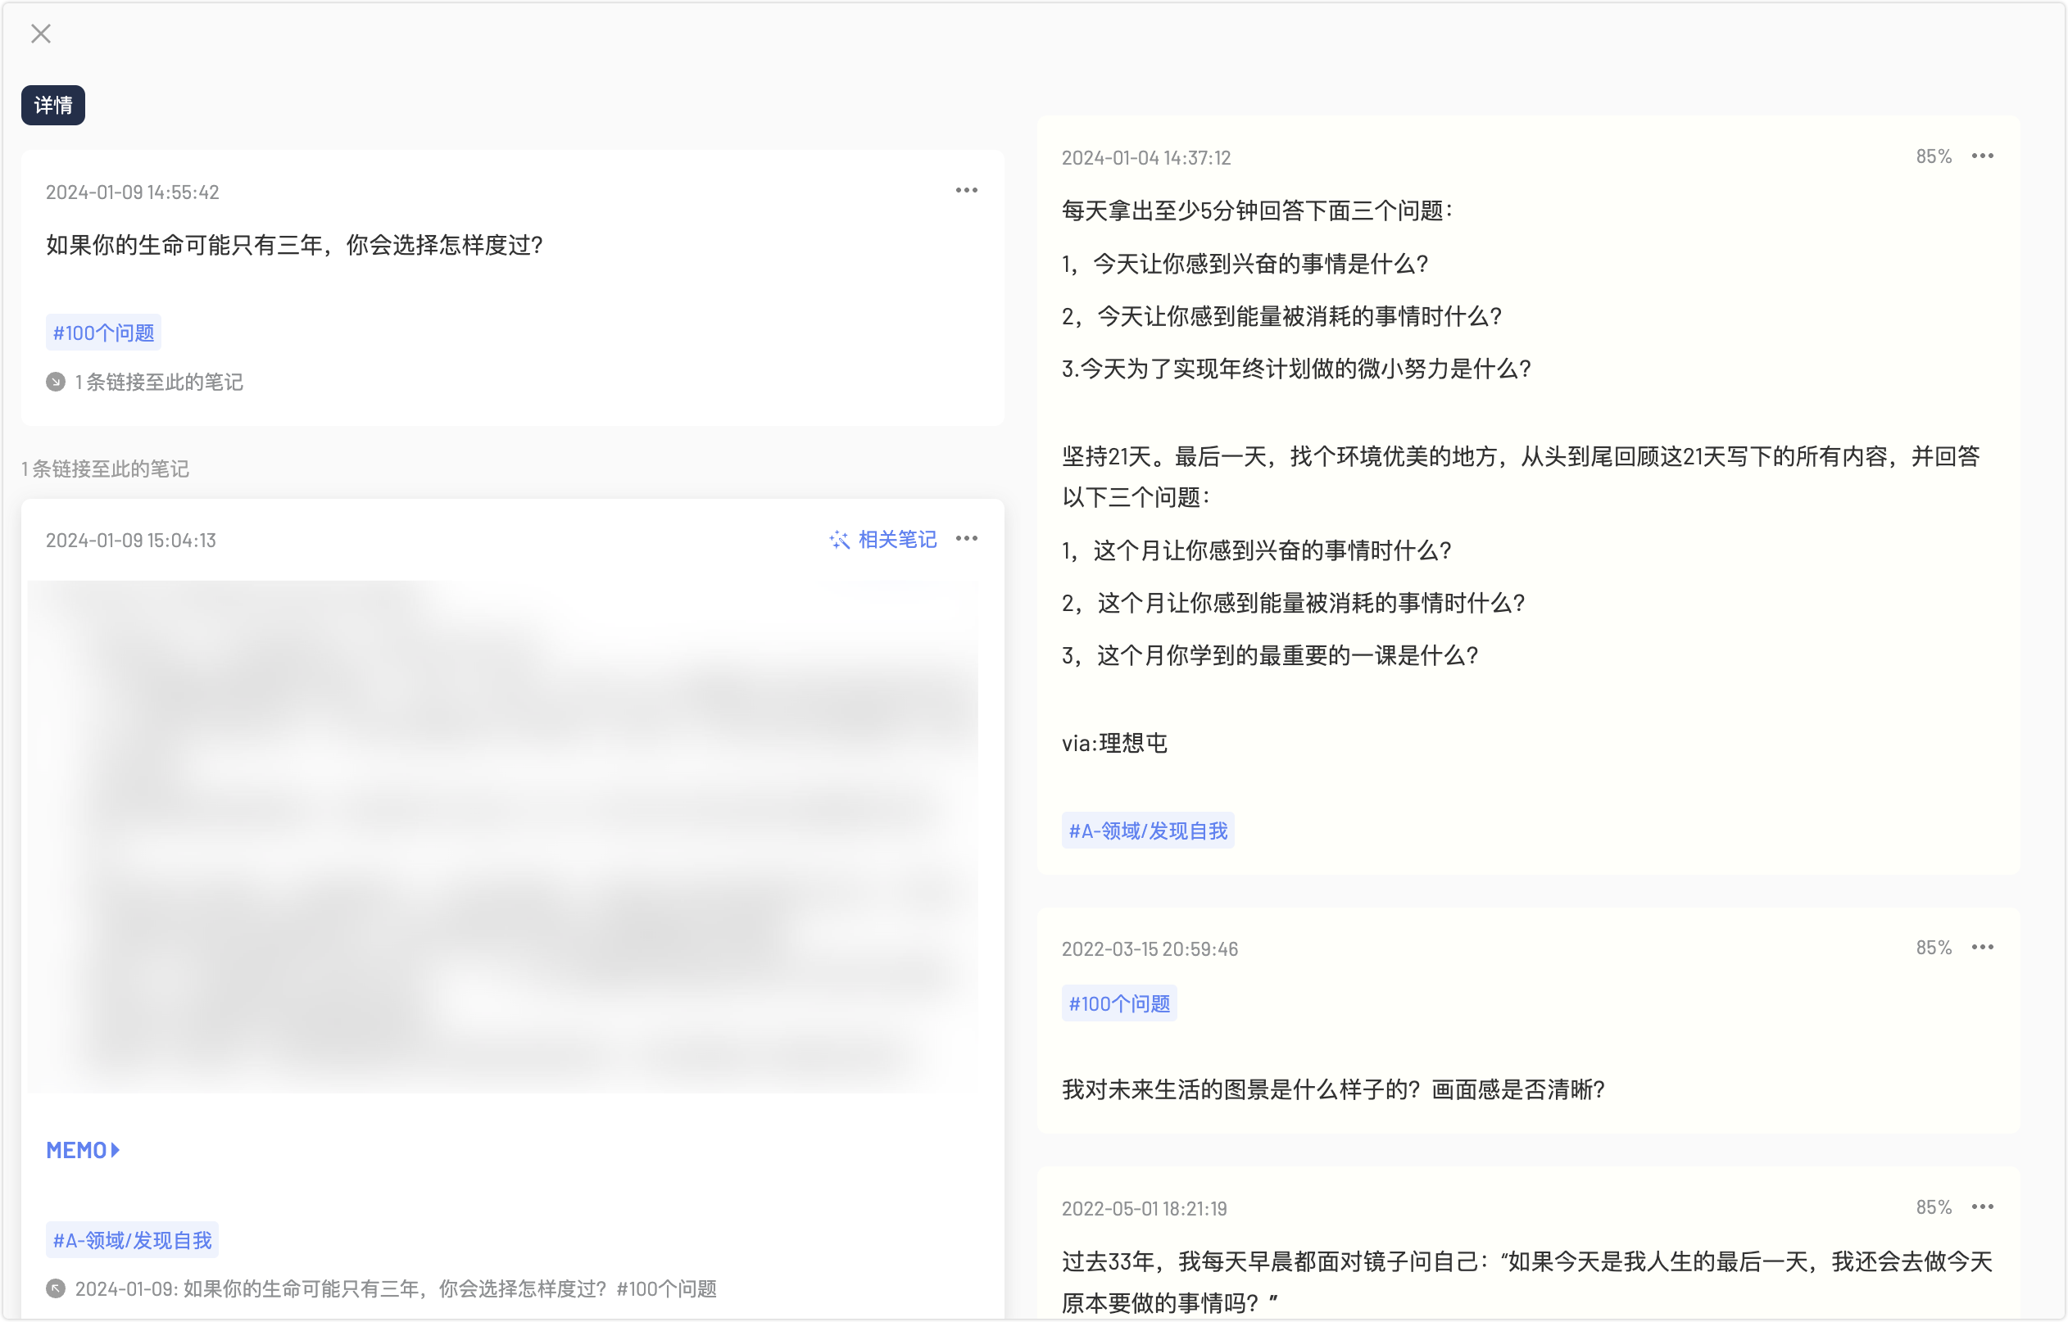Expand the 1条链接至此的笔记 link in the first card
Image resolution: width=2068 pixels, height=1322 pixels.
tap(159, 383)
